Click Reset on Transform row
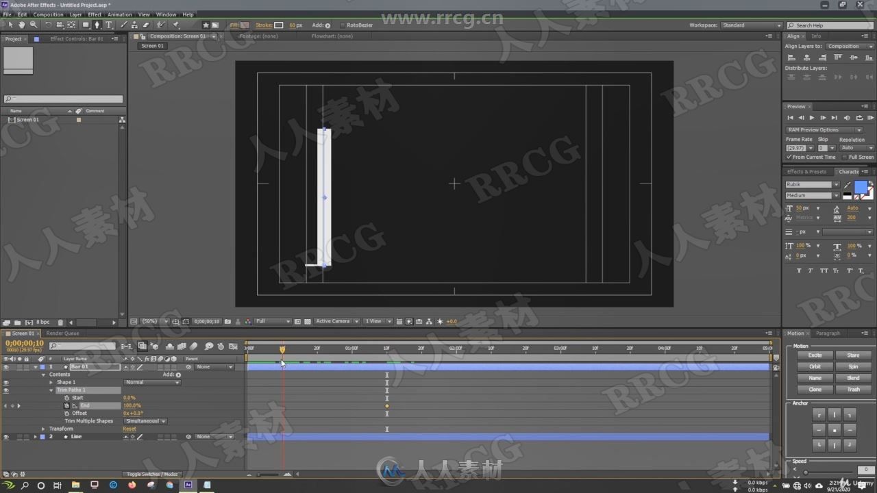The height and width of the screenshot is (493, 877). (x=129, y=429)
